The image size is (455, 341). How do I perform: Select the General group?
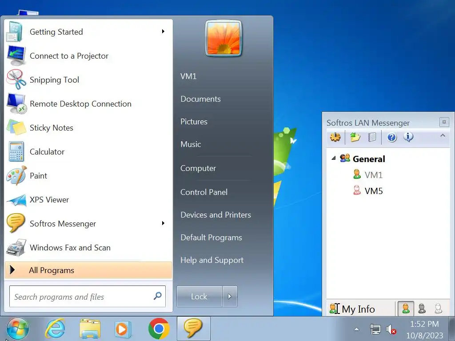click(x=369, y=159)
